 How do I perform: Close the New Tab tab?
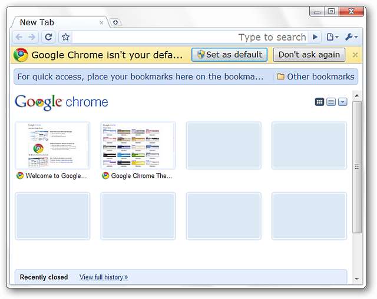coord(101,23)
